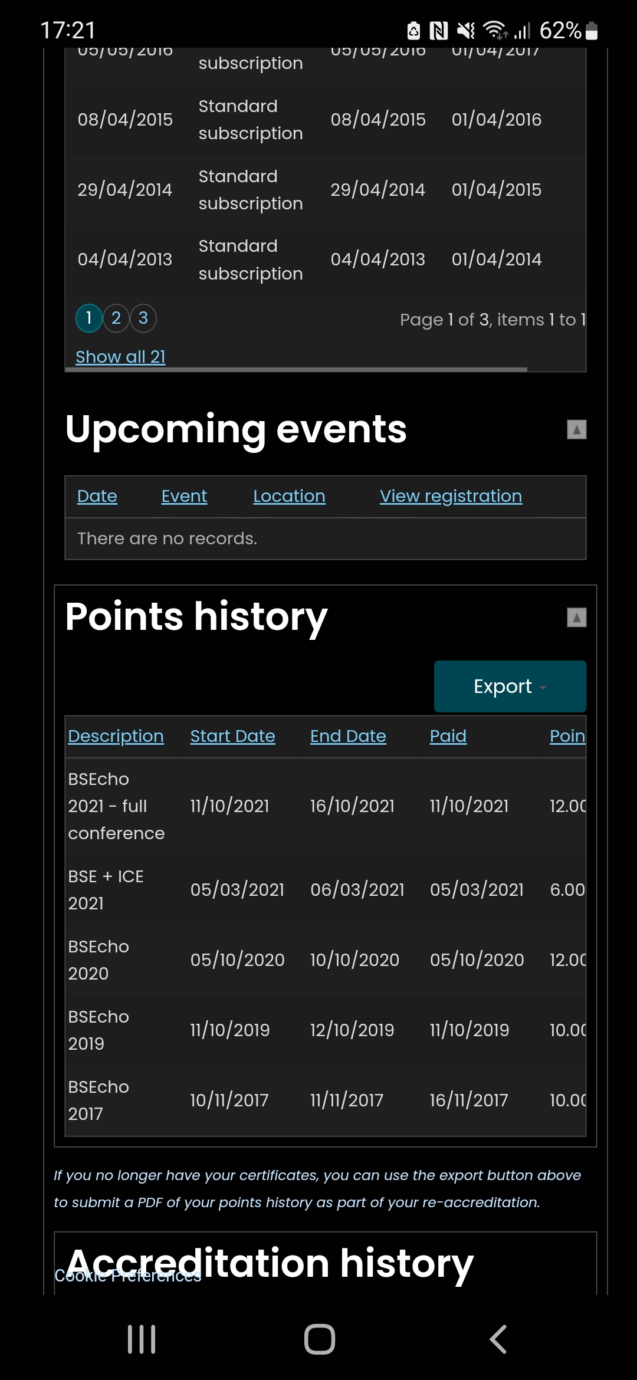Collapse the Points history section
Screen dimensions: 637x1380
pos(576,617)
